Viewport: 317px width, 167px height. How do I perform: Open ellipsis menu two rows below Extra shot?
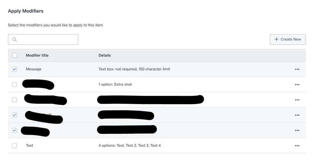[297, 115]
